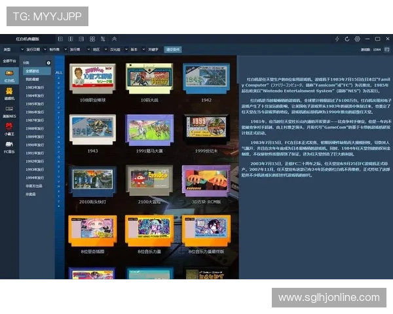Select the 3D方块-RCM版 game cartridge
The height and width of the screenshot is (314, 393).
point(206,181)
